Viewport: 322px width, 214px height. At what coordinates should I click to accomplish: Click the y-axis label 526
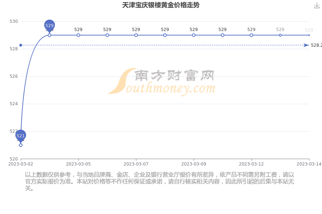[14, 76]
